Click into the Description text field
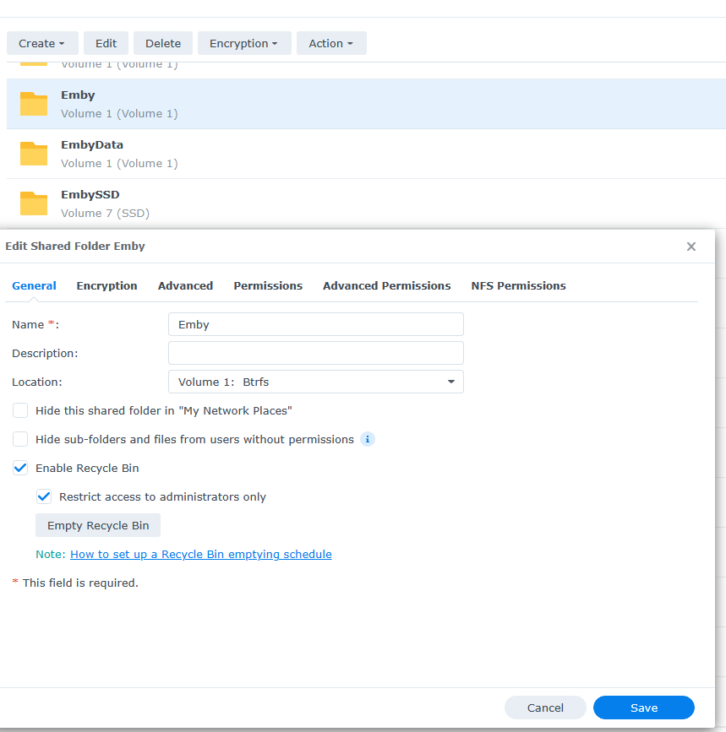 pyautogui.click(x=316, y=353)
